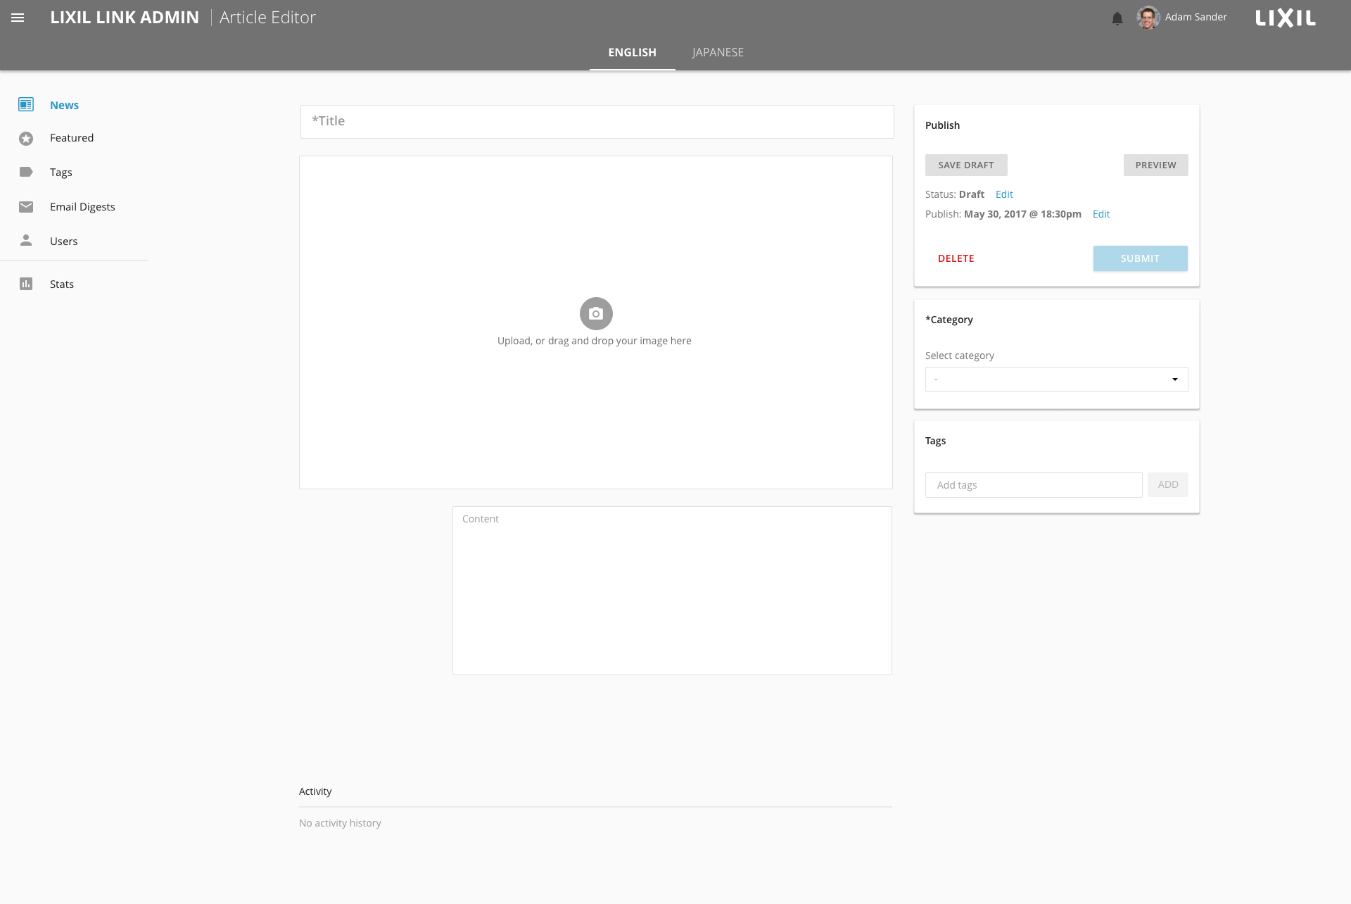Open the hamburger menu

(x=18, y=18)
